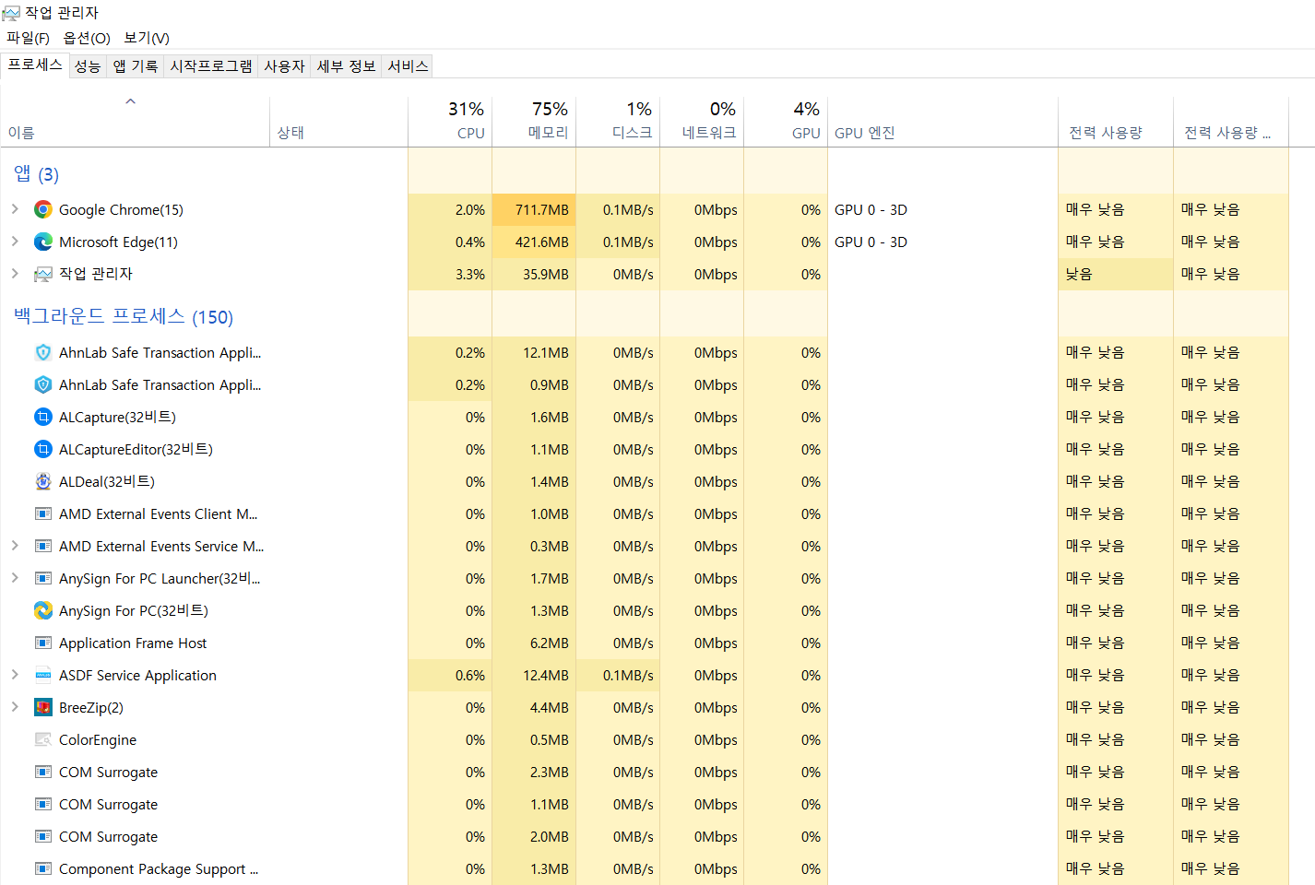The height and width of the screenshot is (885, 1315).
Task: Open the 보기(V) menu
Action: click(147, 38)
